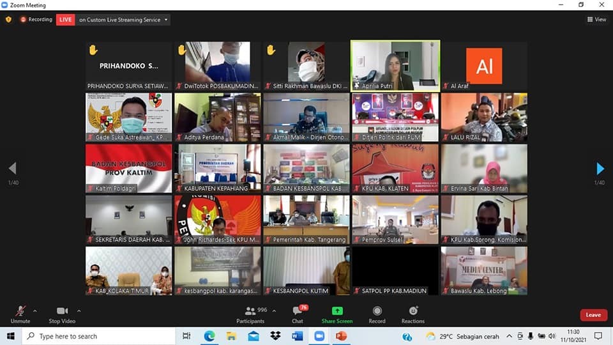Click the Share Screen button
This screenshot has height=345, width=613.
(x=337, y=312)
